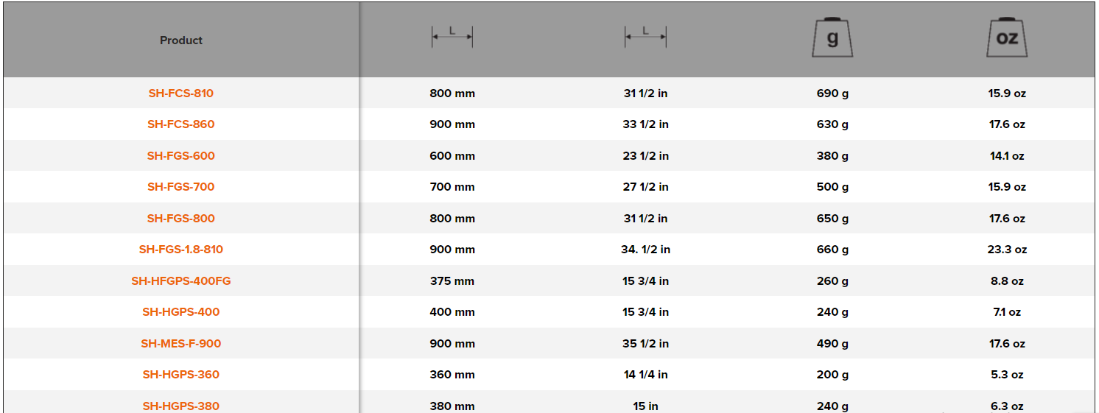The height and width of the screenshot is (413, 1099).
Task: Click the gram weight header icon
Action: 832,38
